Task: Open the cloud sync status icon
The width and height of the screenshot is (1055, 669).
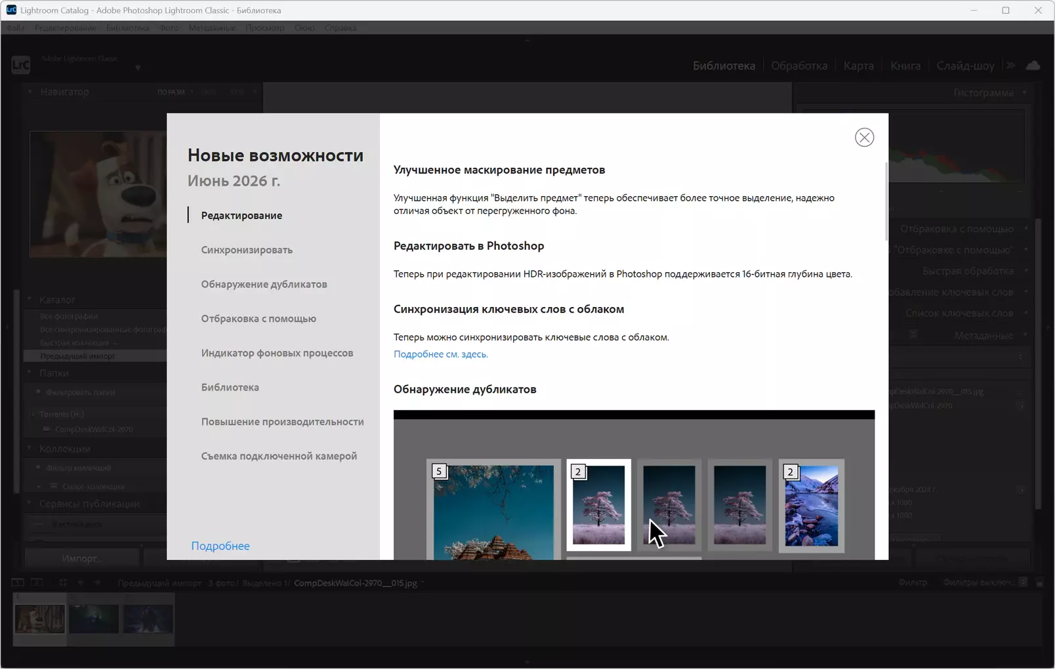Action: click(x=1033, y=65)
